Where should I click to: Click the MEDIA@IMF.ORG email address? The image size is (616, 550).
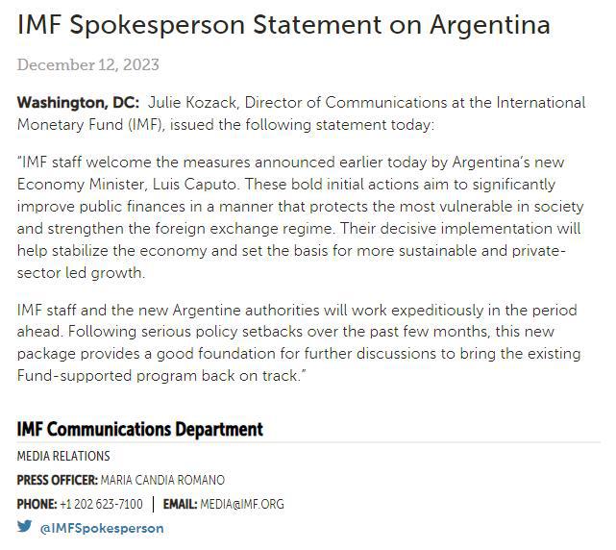[x=242, y=504]
